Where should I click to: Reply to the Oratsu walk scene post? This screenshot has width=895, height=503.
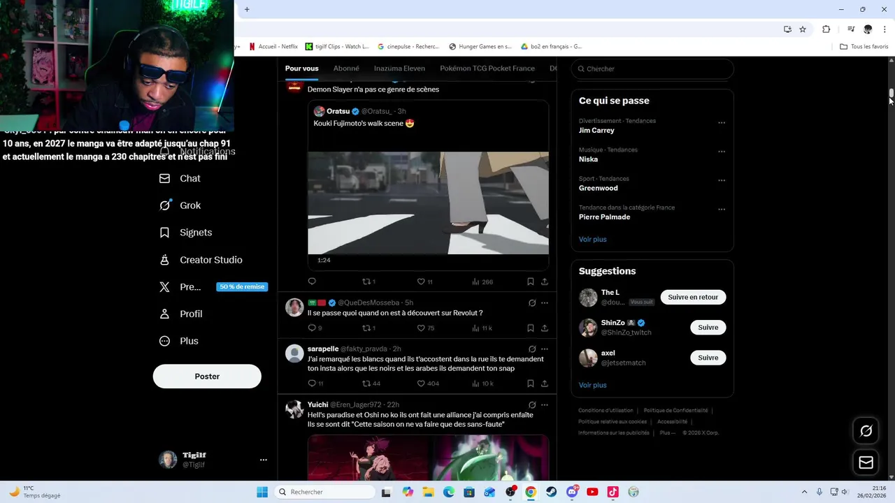pyautogui.click(x=312, y=282)
